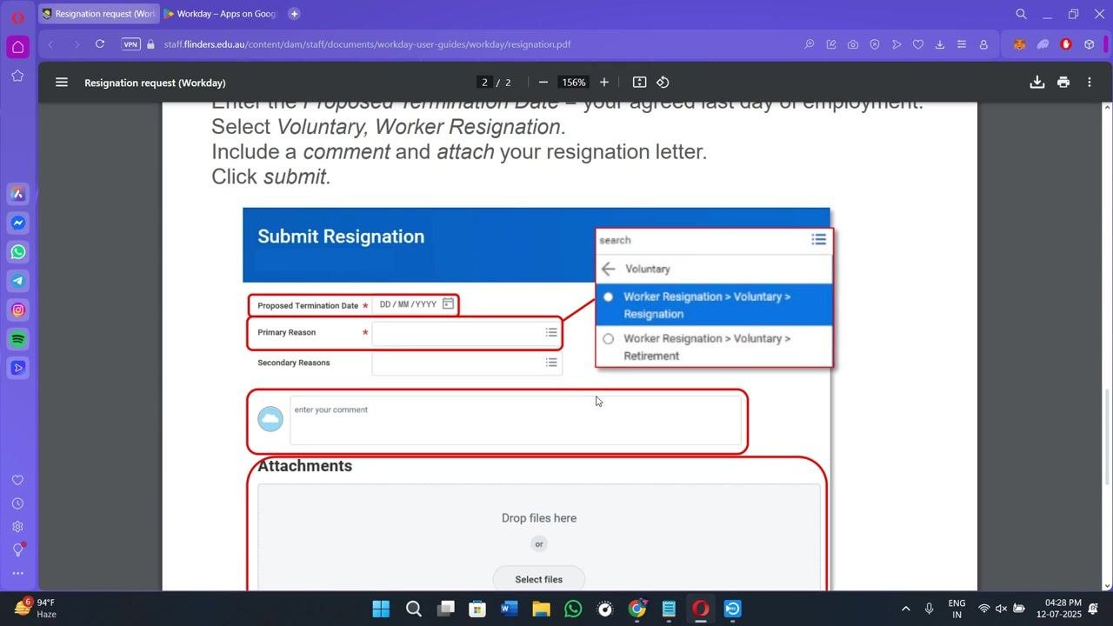Zoom out with the minus button
This screenshot has width=1113, height=626.
click(x=543, y=83)
